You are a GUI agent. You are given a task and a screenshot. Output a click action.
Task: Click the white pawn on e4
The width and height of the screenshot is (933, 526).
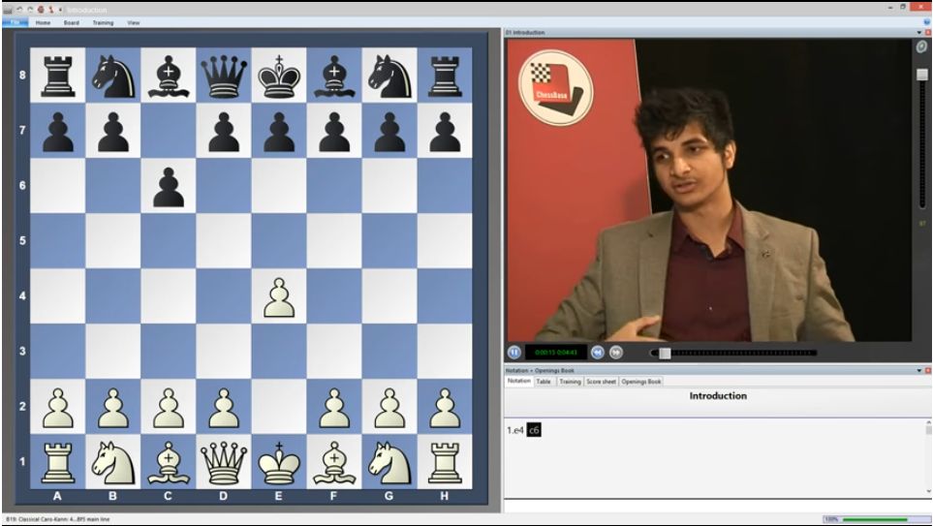[x=279, y=296]
